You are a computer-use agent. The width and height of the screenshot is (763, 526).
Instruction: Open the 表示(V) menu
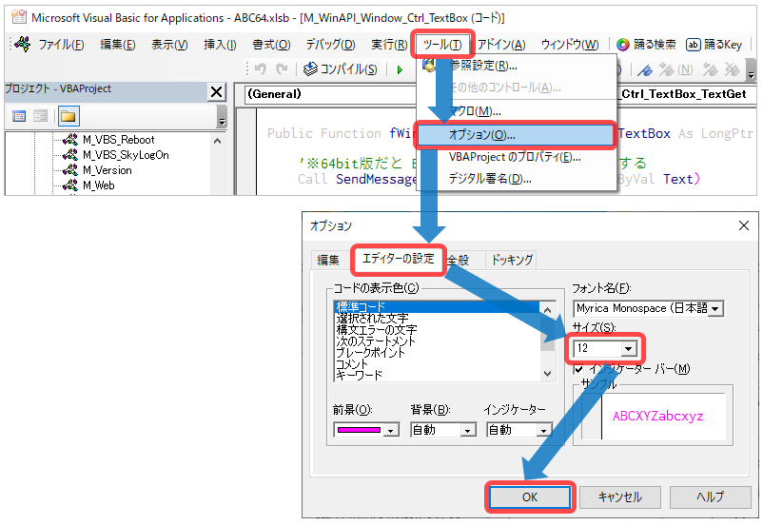point(169,45)
